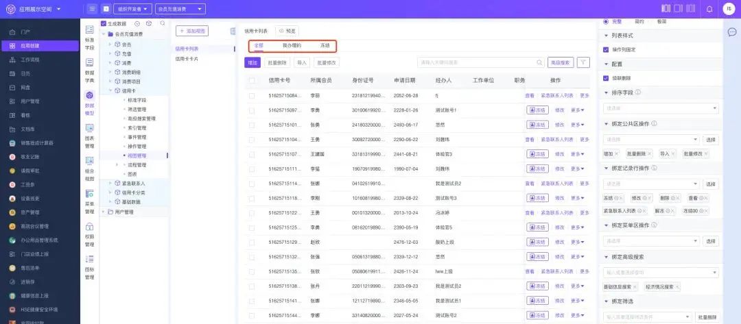Screen dimensions: 741x324
Task: Open the user avatar in top right
Action: tap(729, 8)
